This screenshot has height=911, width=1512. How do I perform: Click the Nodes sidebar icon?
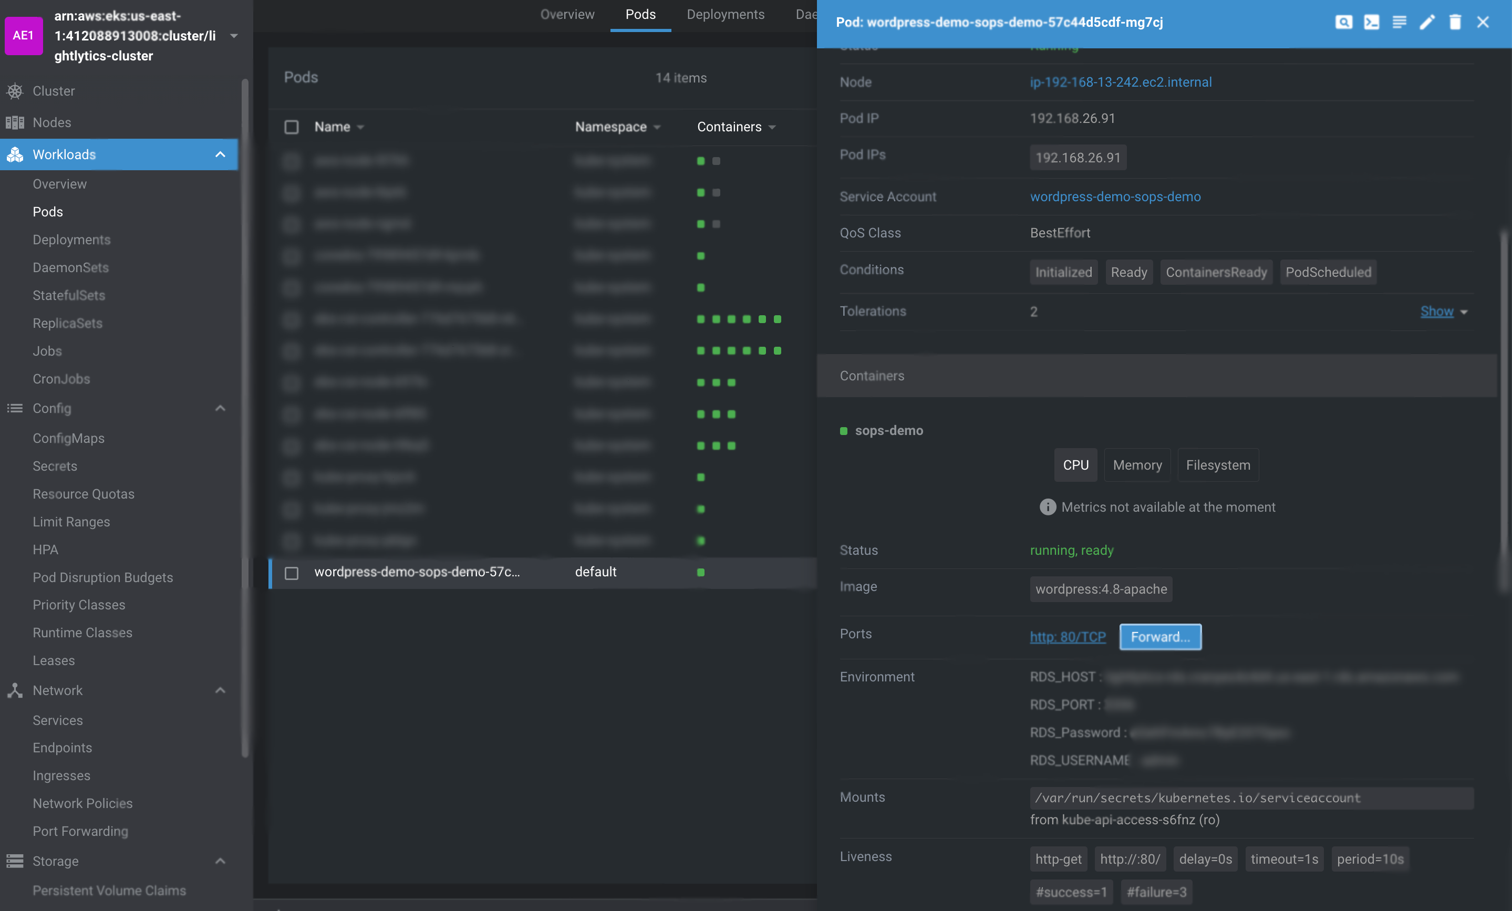click(x=15, y=123)
